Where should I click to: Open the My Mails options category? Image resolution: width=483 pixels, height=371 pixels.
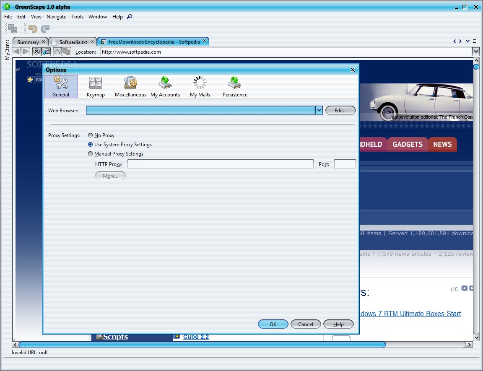[200, 87]
